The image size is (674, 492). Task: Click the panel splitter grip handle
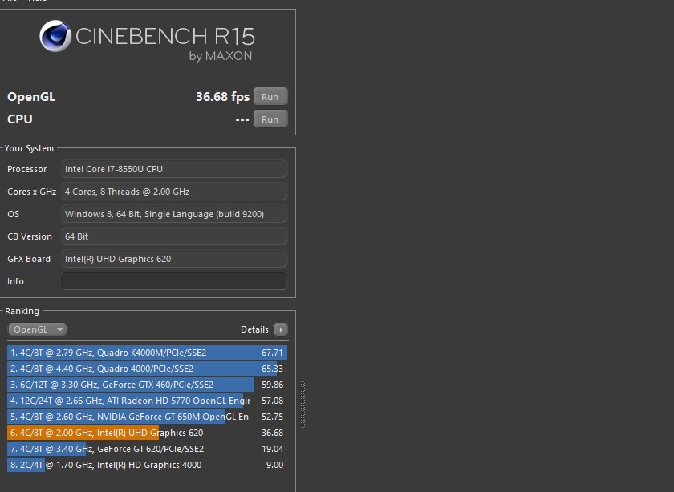[302, 404]
